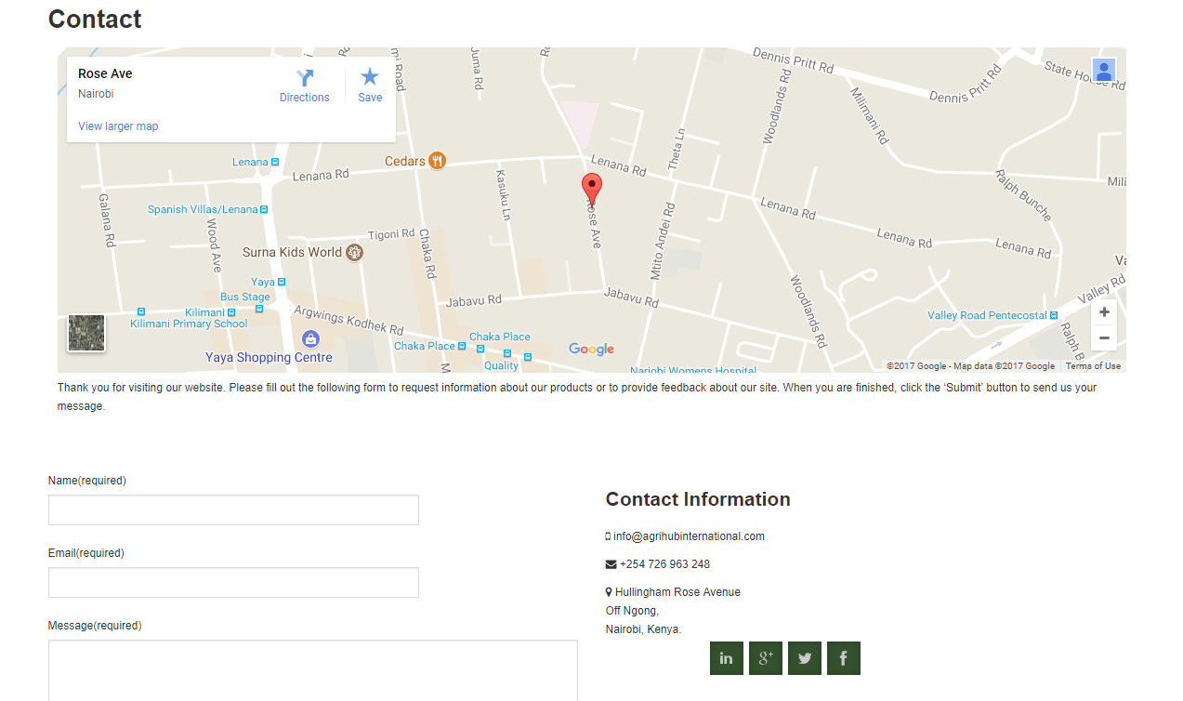The width and height of the screenshot is (1183, 701).
Task: Open the Google Plus social icon
Action: click(x=766, y=658)
